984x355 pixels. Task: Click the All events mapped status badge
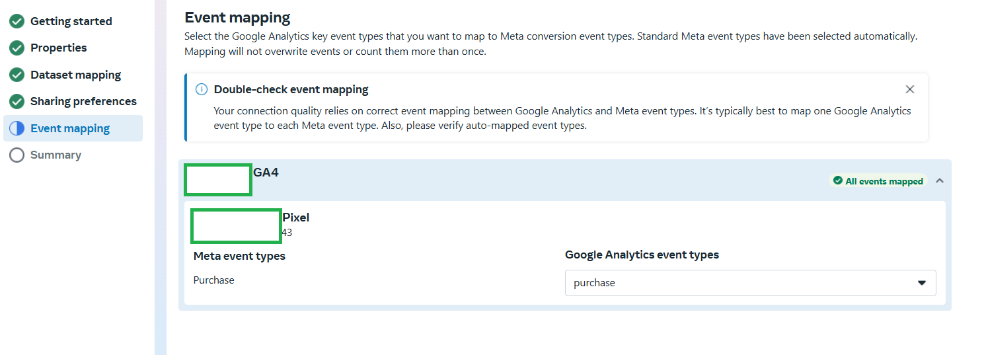click(878, 181)
